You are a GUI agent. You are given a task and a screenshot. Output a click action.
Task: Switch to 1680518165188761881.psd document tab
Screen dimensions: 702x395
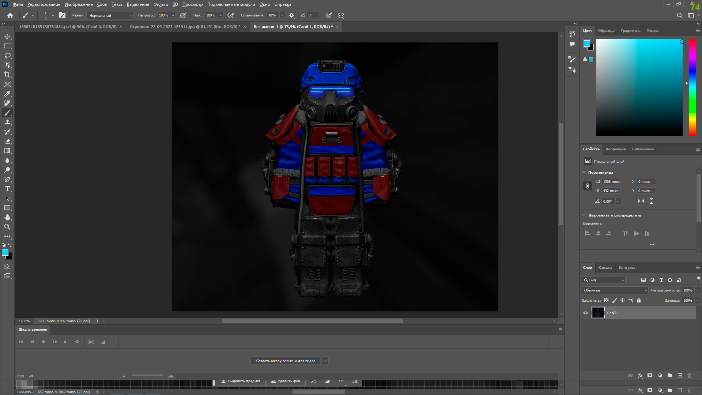[68, 27]
